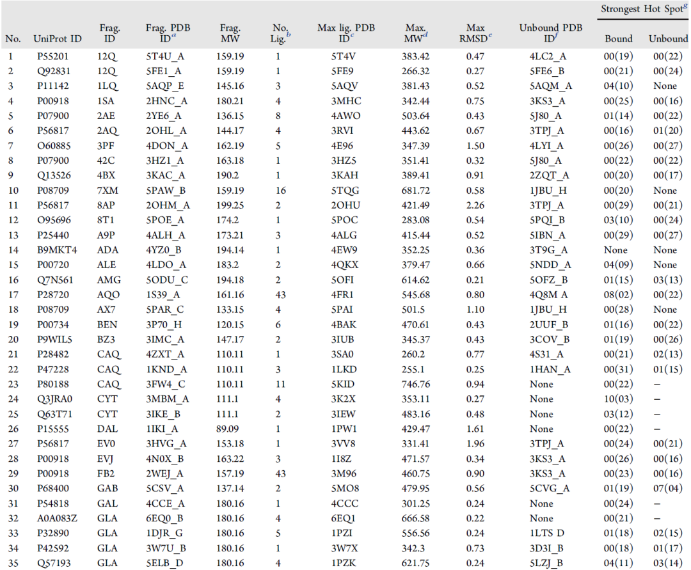
Task: Click unbound PDB ID '1LTS D'
Action: click(x=547, y=534)
